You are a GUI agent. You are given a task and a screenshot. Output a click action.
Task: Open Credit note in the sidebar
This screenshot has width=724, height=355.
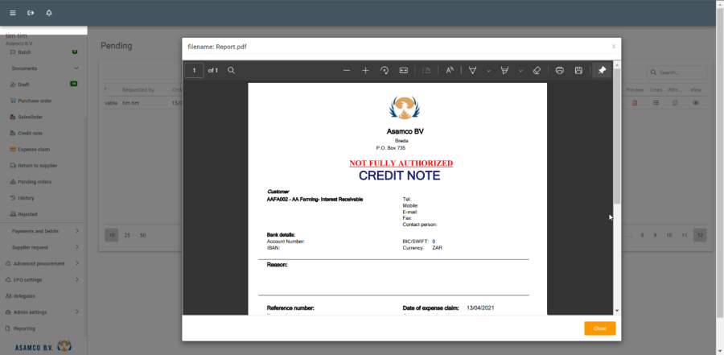click(30, 133)
